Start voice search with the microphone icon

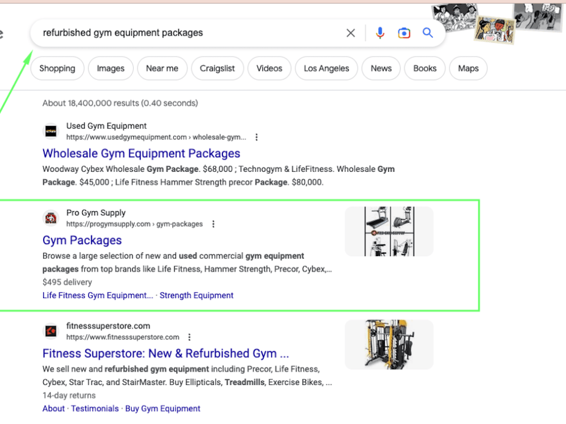pyautogui.click(x=380, y=33)
